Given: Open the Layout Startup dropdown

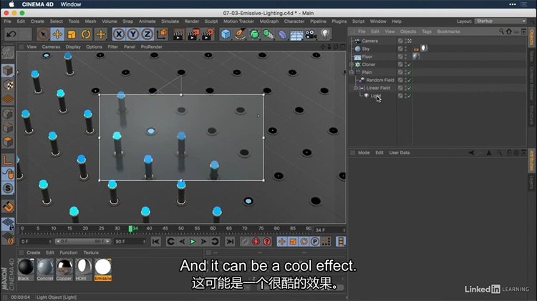Looking at the screenshot, I should coord(500,21).
